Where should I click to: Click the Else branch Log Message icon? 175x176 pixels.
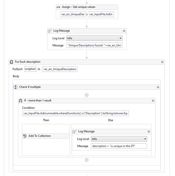(x=74, y=132)
